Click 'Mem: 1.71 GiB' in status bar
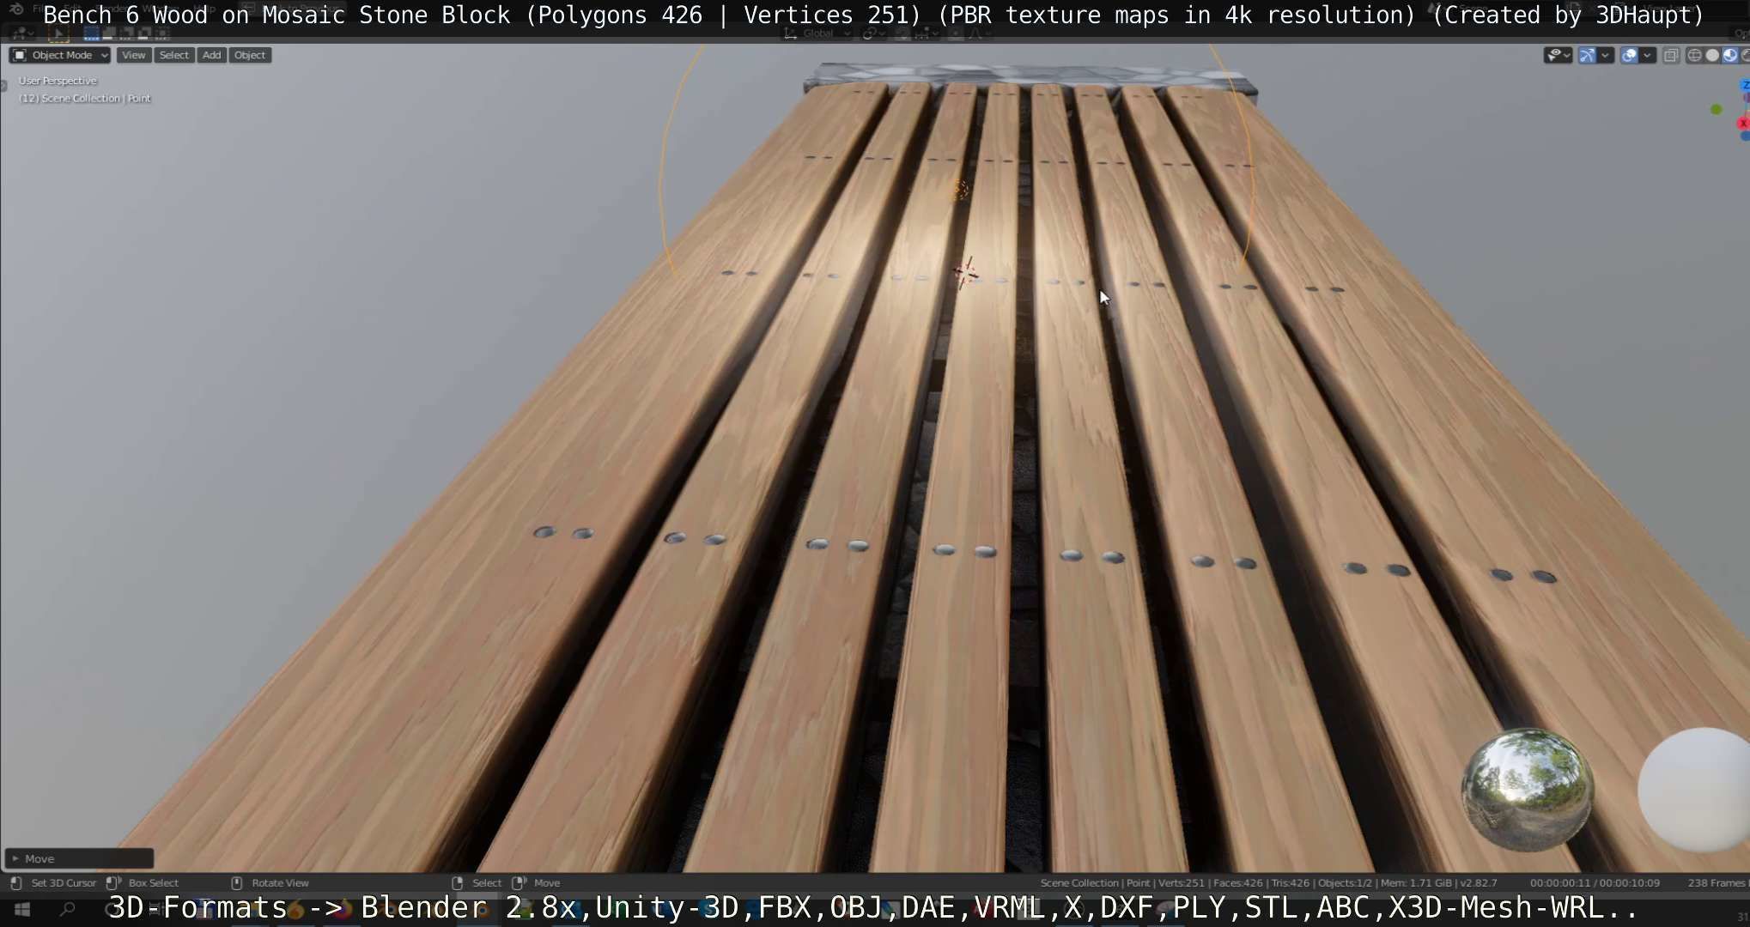 coord(1414,882)
